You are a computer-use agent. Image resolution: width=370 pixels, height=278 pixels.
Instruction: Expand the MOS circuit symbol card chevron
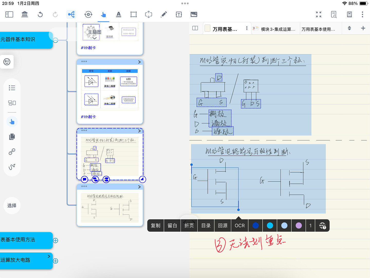(139, 187)
